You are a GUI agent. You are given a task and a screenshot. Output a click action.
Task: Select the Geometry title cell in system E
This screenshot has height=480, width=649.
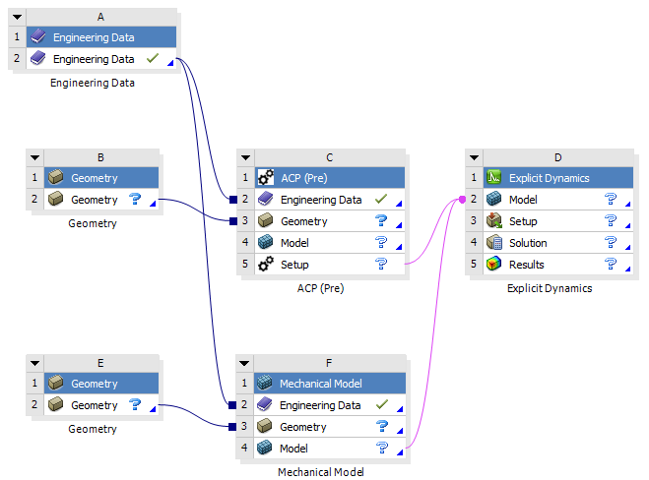point(101,384)
